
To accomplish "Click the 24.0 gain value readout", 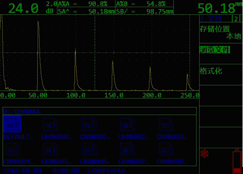I will pos(24,8).
